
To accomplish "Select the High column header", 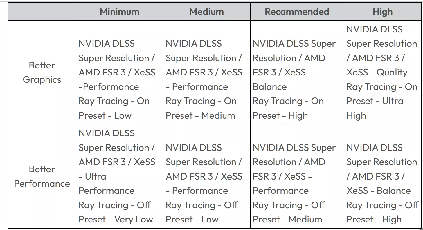I will coord(382,12).
